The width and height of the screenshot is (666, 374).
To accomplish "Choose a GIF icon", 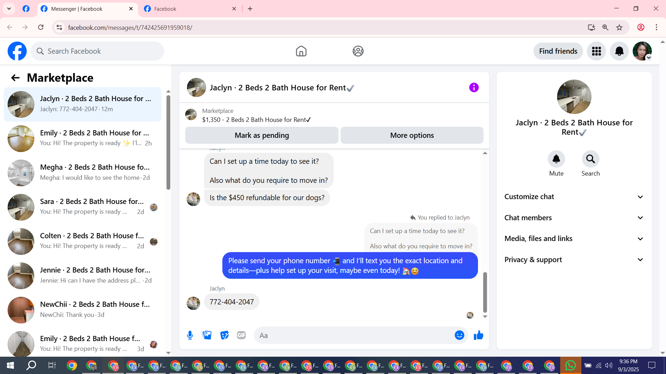I will coord(241,335).
